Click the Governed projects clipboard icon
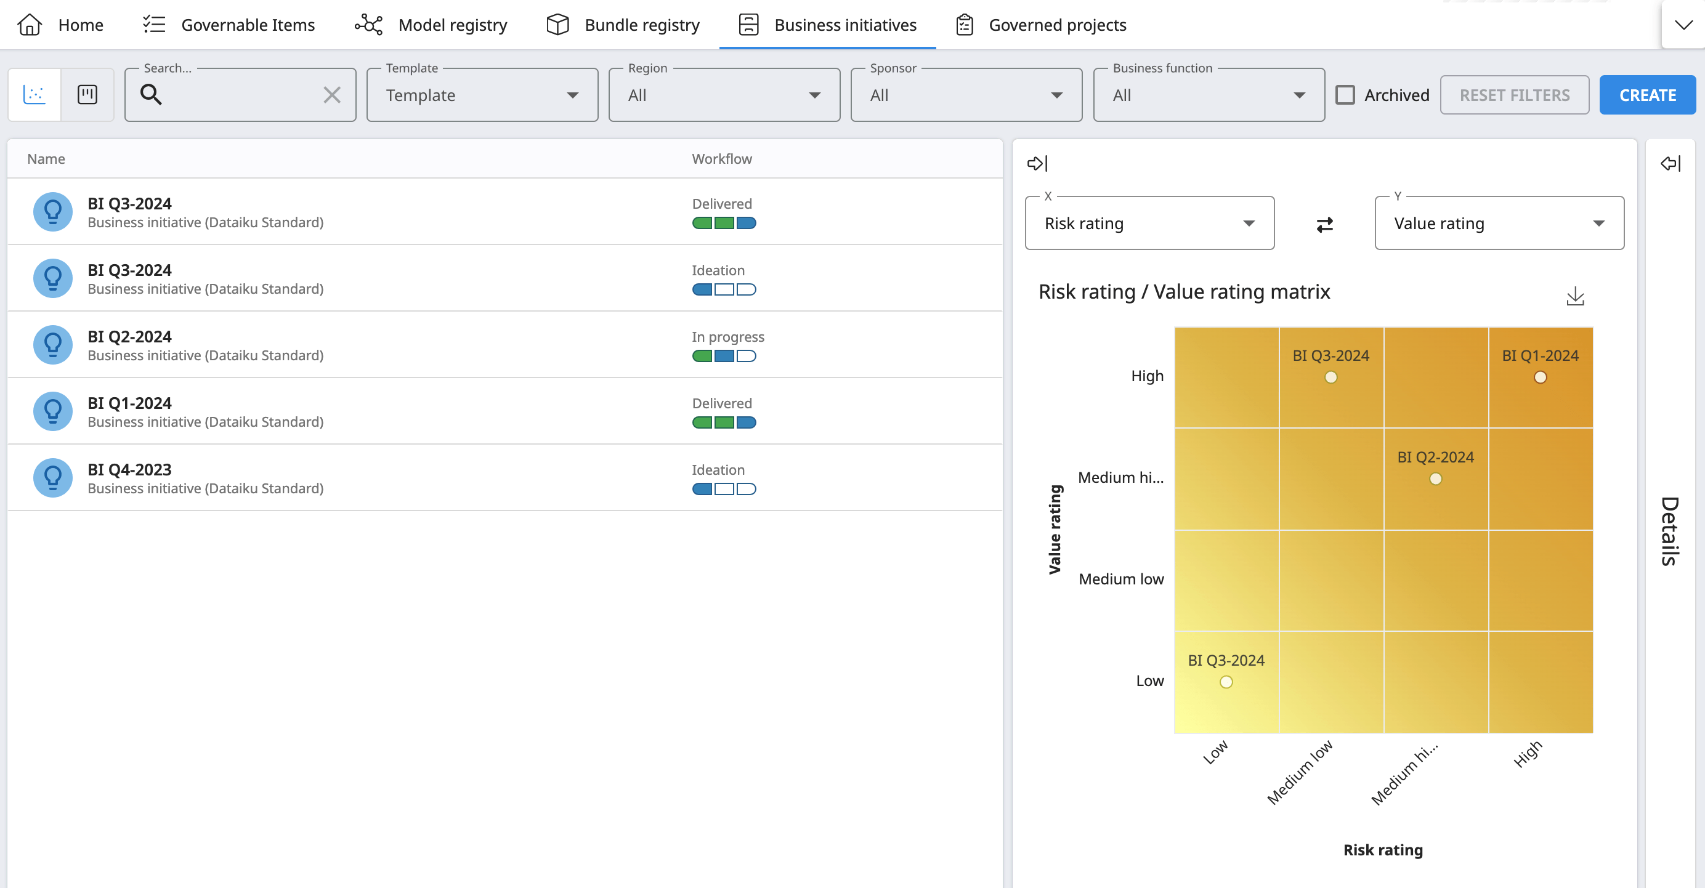 tap(965, 25)
